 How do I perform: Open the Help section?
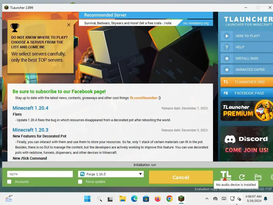(x=247, y=47)
